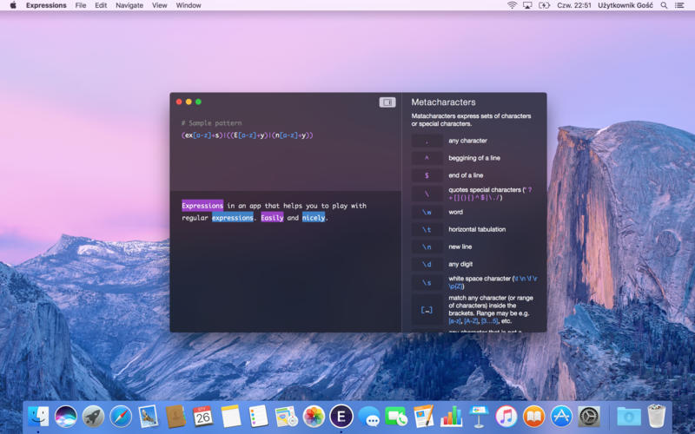Open the Expressions app menu
This screenshot has height=434, width=695.
(46, 5)
